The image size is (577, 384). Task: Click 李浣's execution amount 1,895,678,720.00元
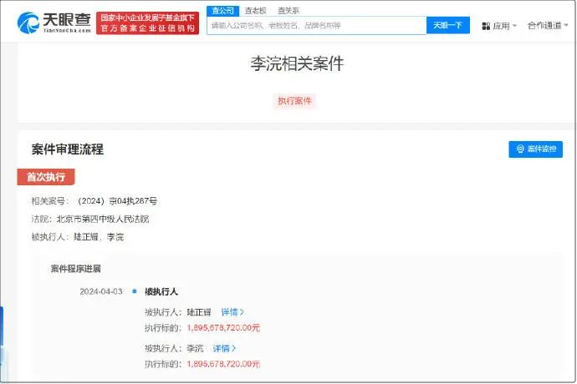(223, 364)
